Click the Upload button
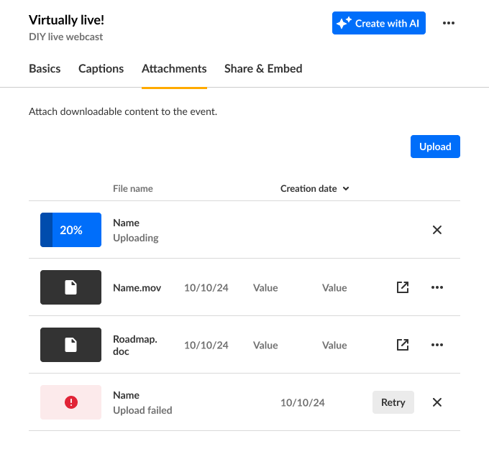The width and height of the screenshot is (489, 454). [x=435, y=147]
